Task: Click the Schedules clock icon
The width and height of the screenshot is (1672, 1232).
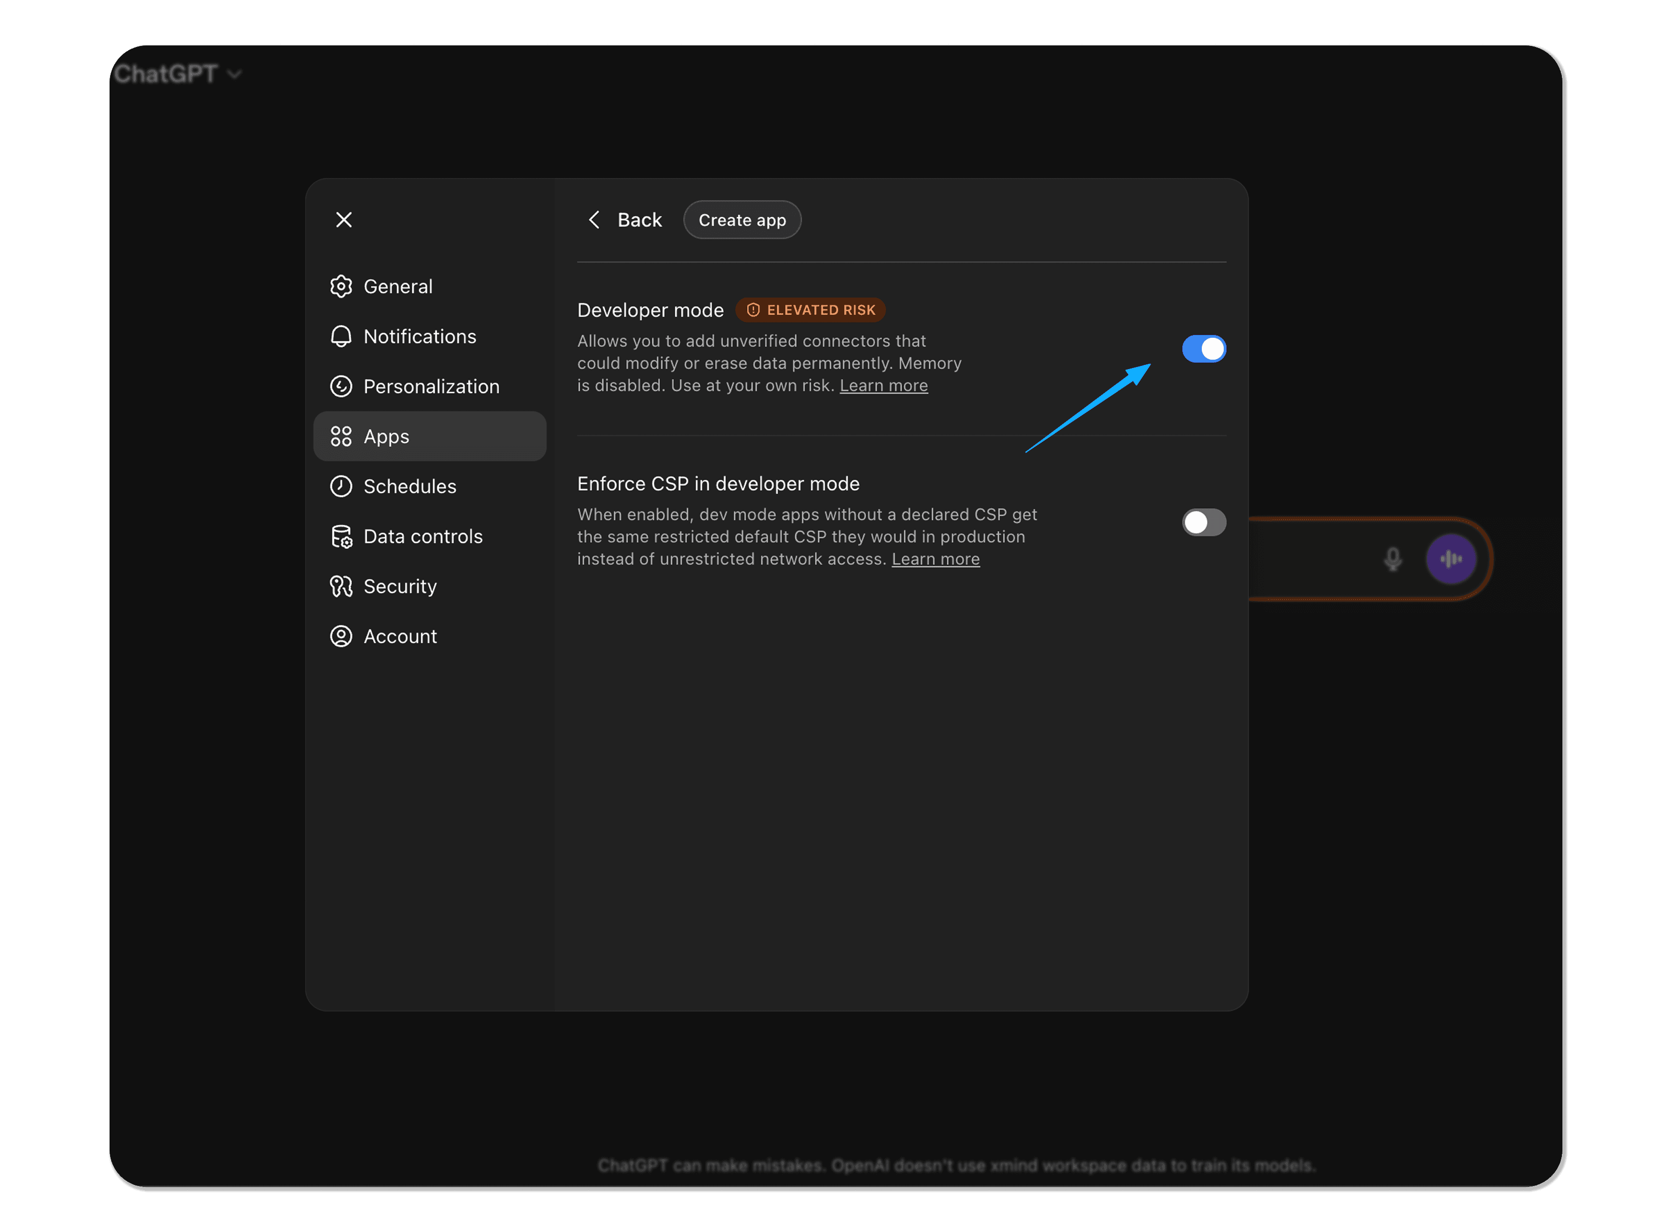Action: [x=341, y=485]
